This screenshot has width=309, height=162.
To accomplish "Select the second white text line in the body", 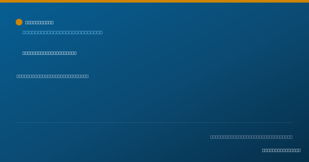I will point(53,76).
